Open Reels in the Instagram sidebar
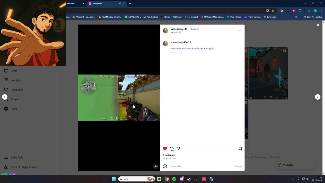Screen dimensions: 325x183 11,71
